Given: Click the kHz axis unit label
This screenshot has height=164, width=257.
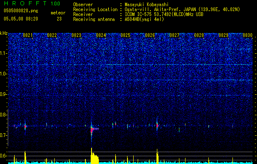Looking at the screenshot, I should point(4,33).
